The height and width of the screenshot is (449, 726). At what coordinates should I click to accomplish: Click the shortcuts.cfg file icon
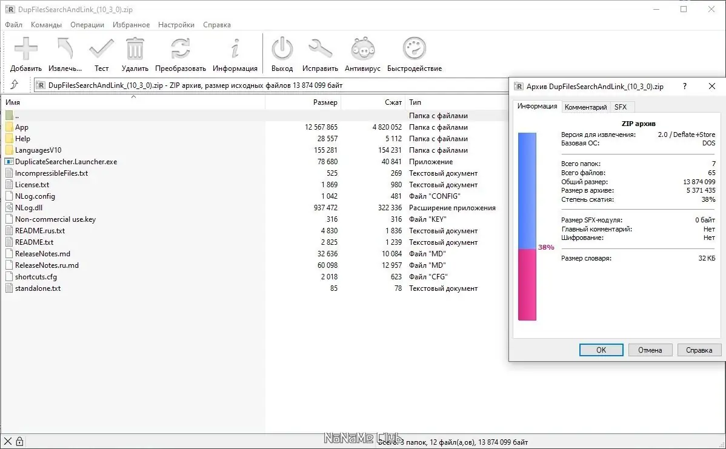pos(9,276)
